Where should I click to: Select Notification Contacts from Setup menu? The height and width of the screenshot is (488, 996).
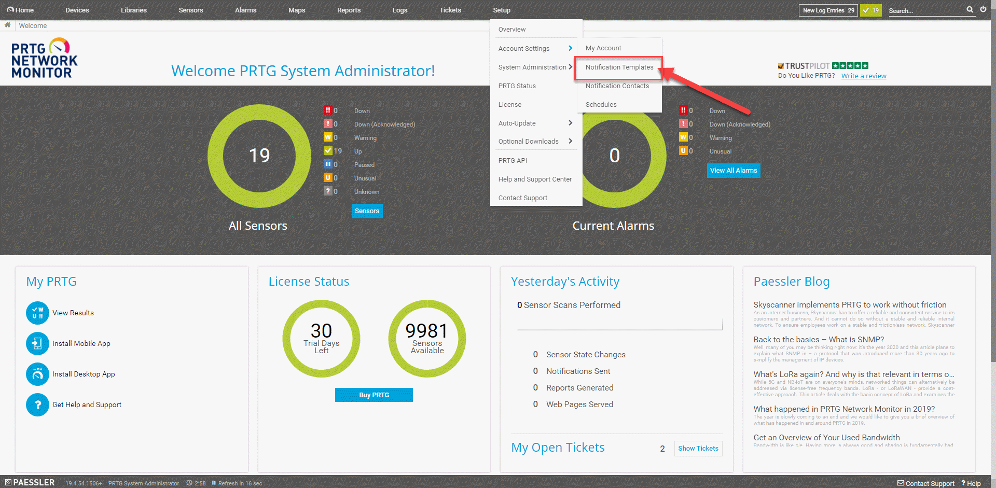pos(617,86)
